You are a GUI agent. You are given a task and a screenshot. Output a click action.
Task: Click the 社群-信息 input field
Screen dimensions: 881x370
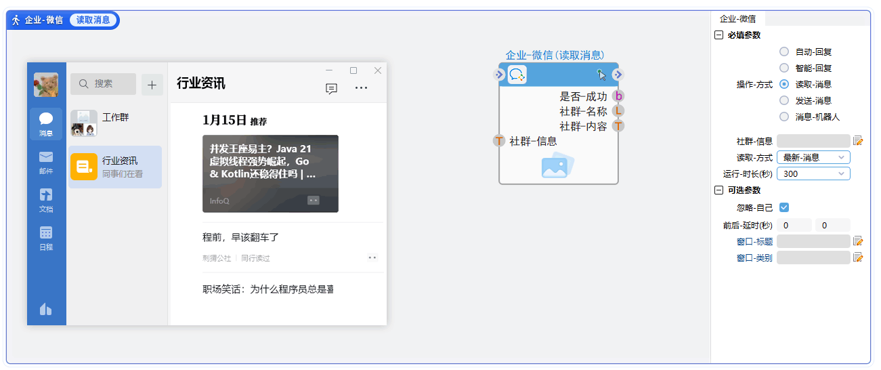813,141
